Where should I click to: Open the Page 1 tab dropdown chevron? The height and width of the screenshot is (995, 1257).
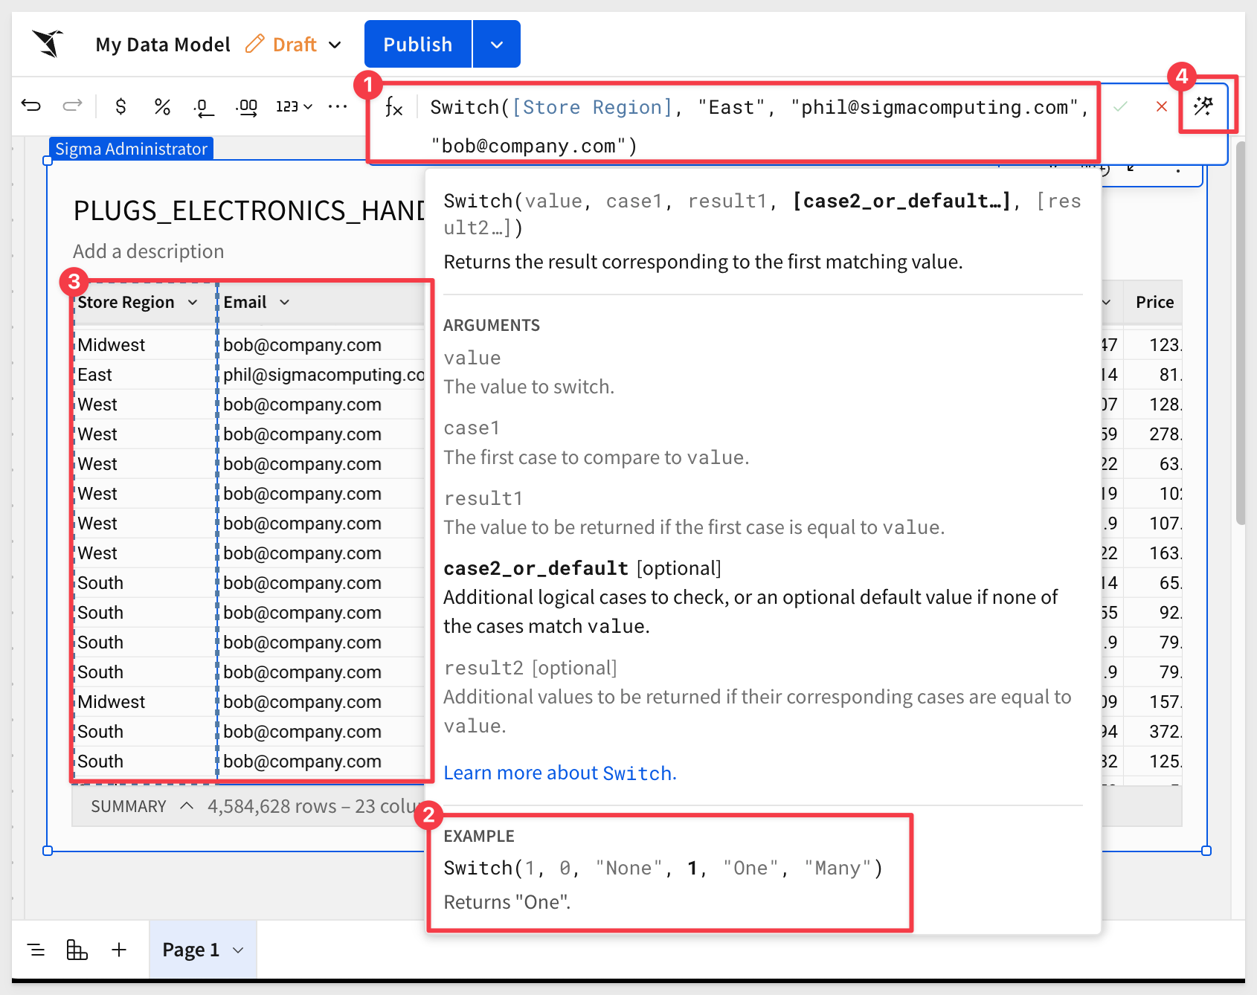coord(238,950)
